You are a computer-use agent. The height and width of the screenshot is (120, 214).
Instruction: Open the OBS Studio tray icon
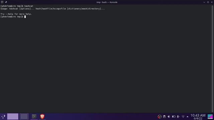(x=159, y=117)
